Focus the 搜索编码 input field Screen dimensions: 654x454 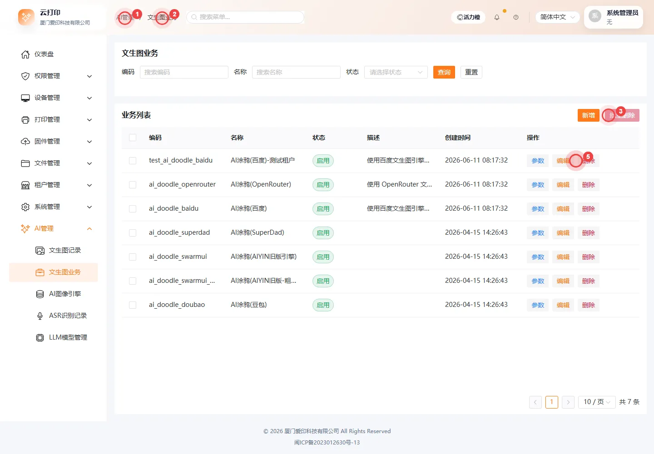[184, 72]
